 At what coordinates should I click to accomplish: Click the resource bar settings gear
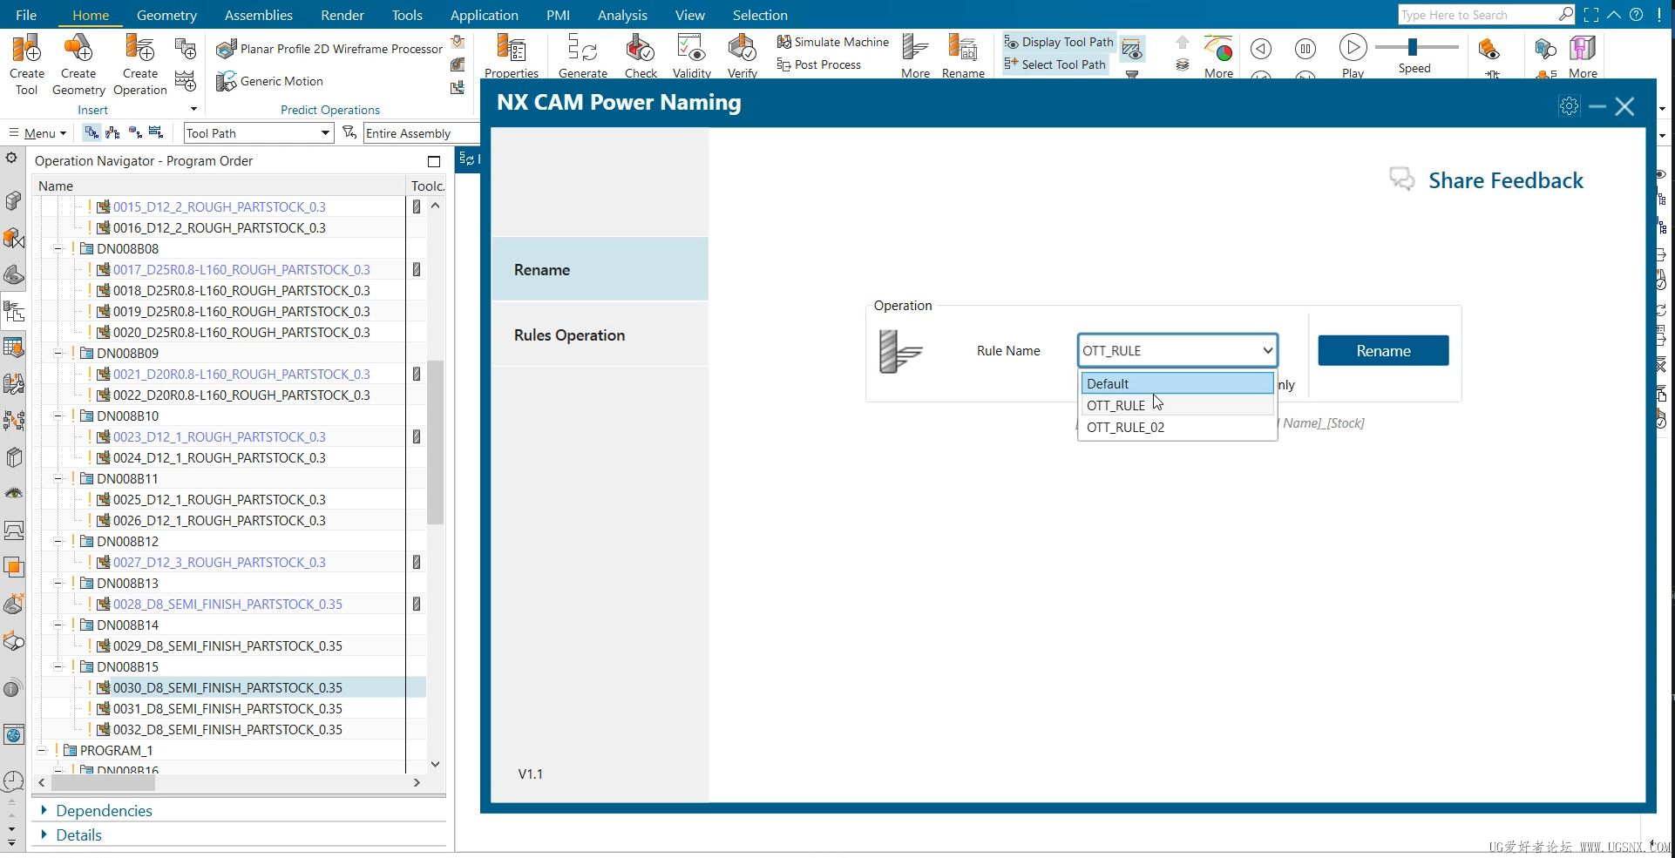click(x=11, y=158)
